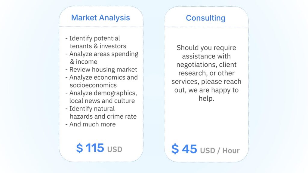Click 'Analyze areas spending & income' item
The height and width of the screenshot is (173, 308).
tap(102, 58)
